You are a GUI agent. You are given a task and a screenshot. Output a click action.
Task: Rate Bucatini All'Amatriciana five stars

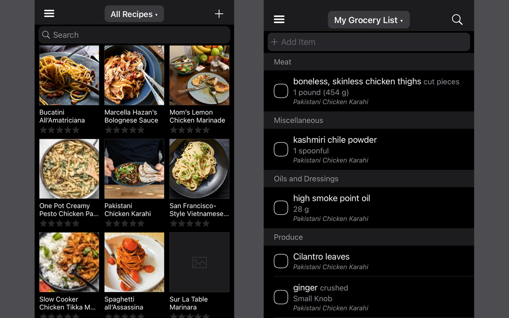pos(76,130)
